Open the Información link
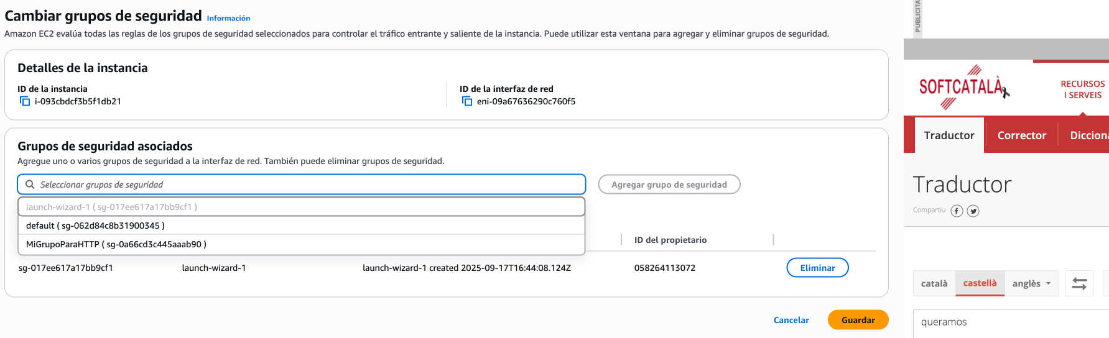 click(228, 19)
